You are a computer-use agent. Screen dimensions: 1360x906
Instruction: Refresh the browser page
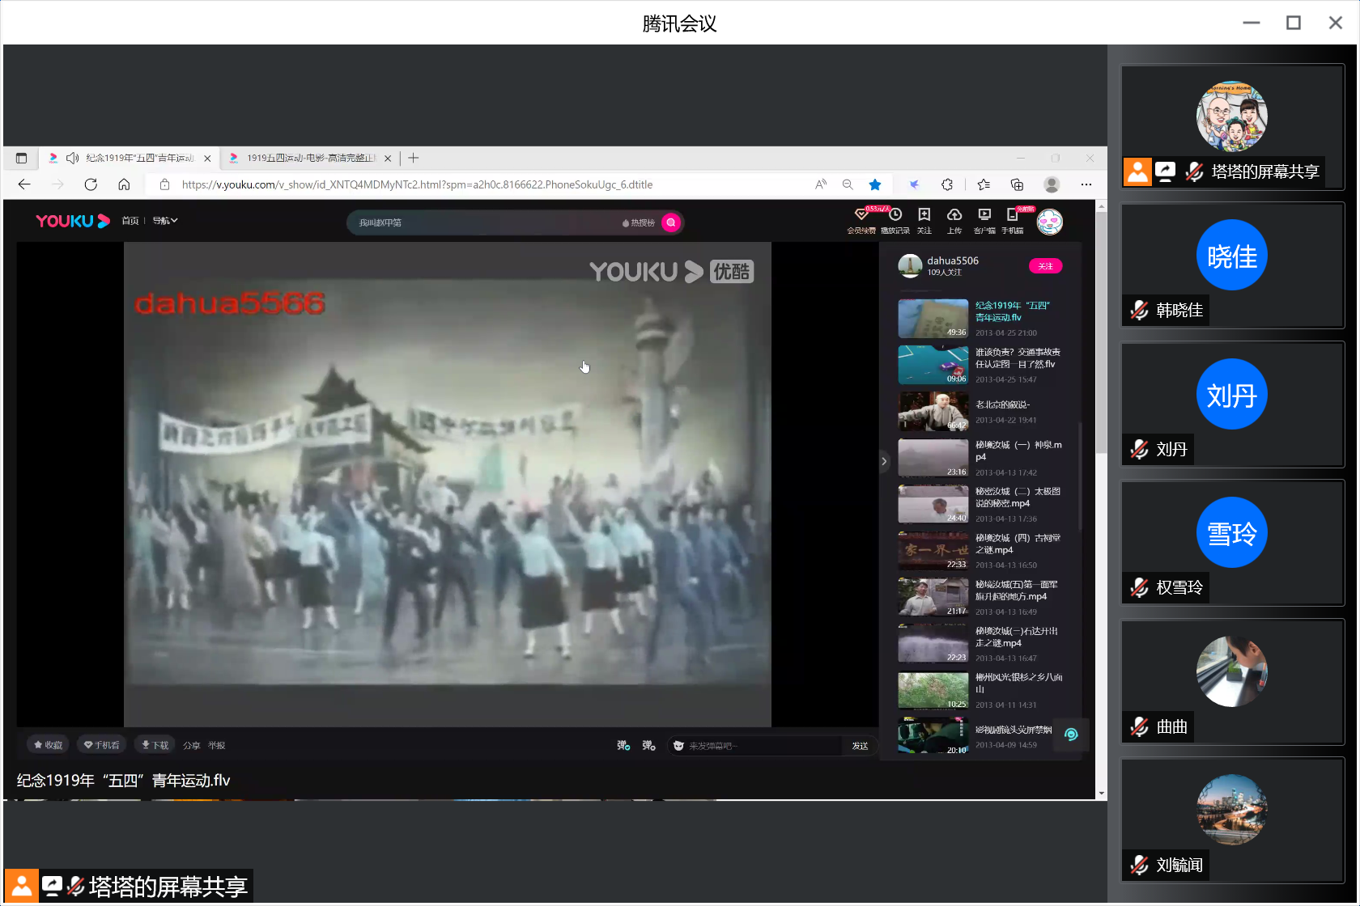coord(91,184)
